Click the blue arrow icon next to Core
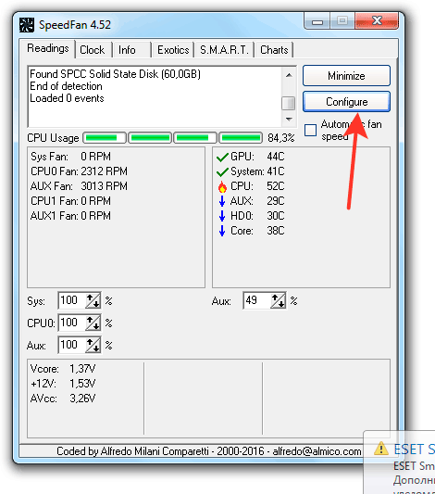This screenshot has width=435, height=494. tap(222, 231)
